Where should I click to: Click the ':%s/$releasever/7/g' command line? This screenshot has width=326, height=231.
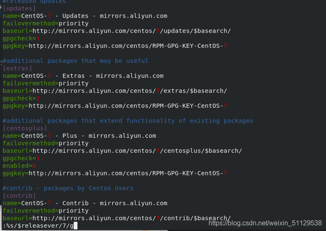coord(40,226)
